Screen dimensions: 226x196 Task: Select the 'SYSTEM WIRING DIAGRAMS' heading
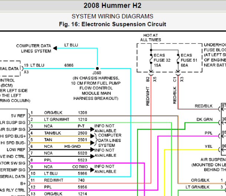(x=112, y=16)
